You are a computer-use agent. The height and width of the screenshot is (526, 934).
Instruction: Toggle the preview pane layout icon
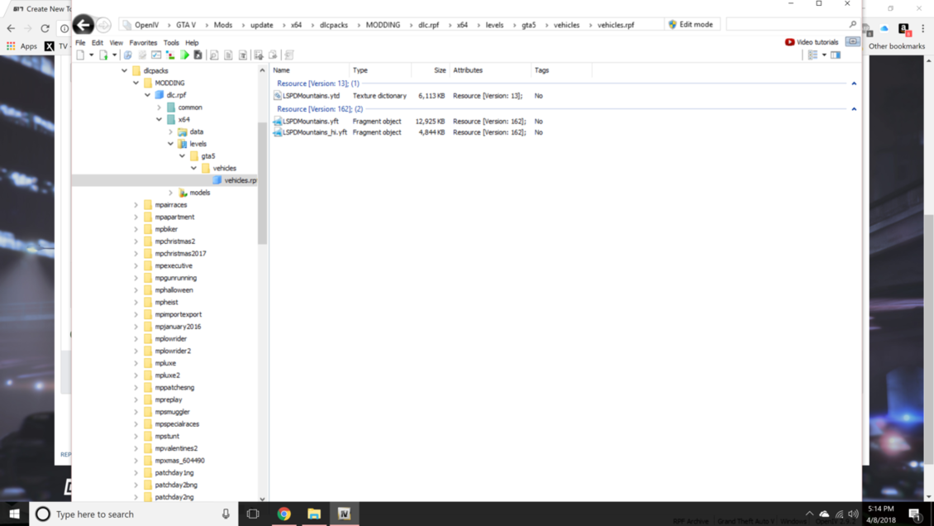[836, 55]
